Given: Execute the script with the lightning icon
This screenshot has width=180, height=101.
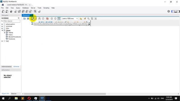Looking at the screenshot, I should [33, 19].
